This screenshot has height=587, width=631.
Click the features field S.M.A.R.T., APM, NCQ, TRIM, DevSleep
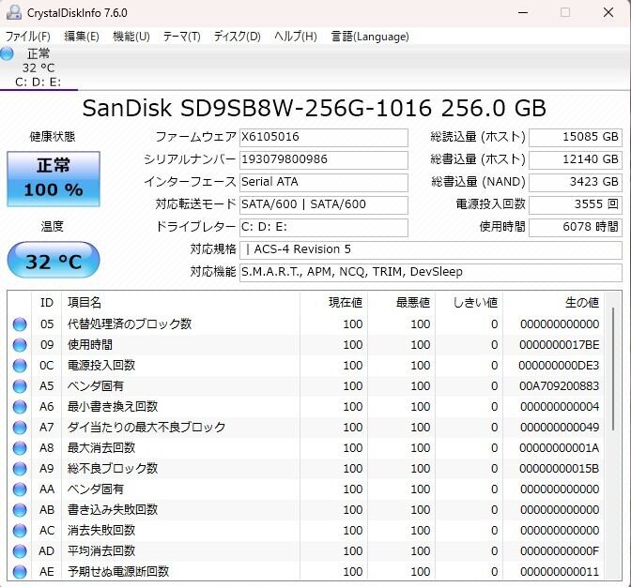(431, 273)
